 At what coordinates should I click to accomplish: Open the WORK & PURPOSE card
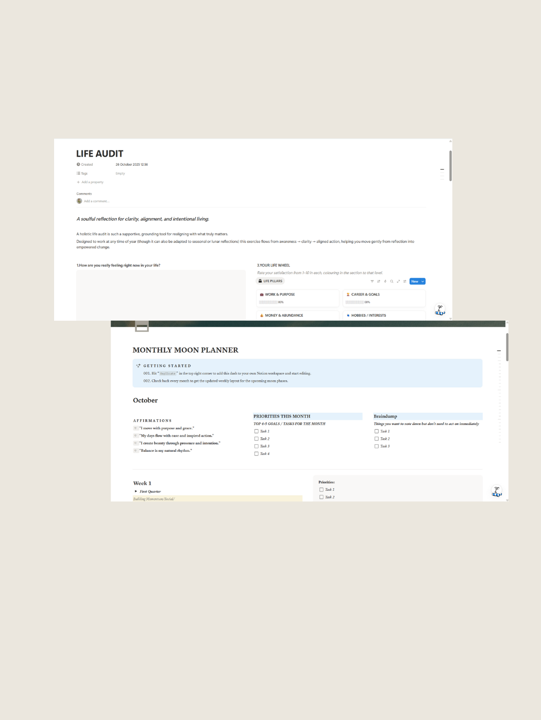(x=298, y=298)
